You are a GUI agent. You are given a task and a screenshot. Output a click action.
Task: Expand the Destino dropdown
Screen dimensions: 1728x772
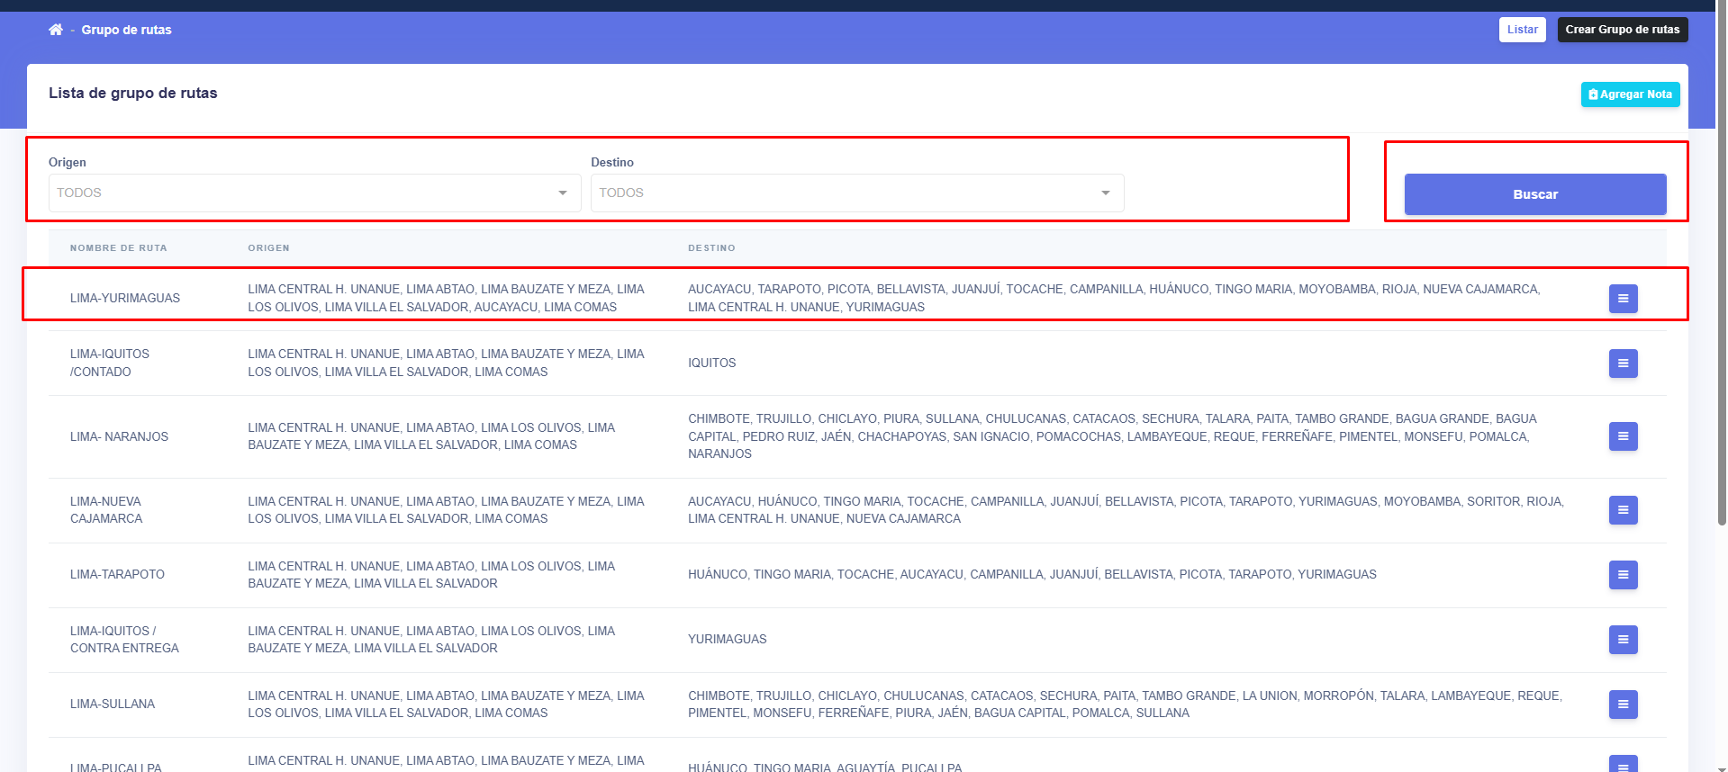[856, 193]
